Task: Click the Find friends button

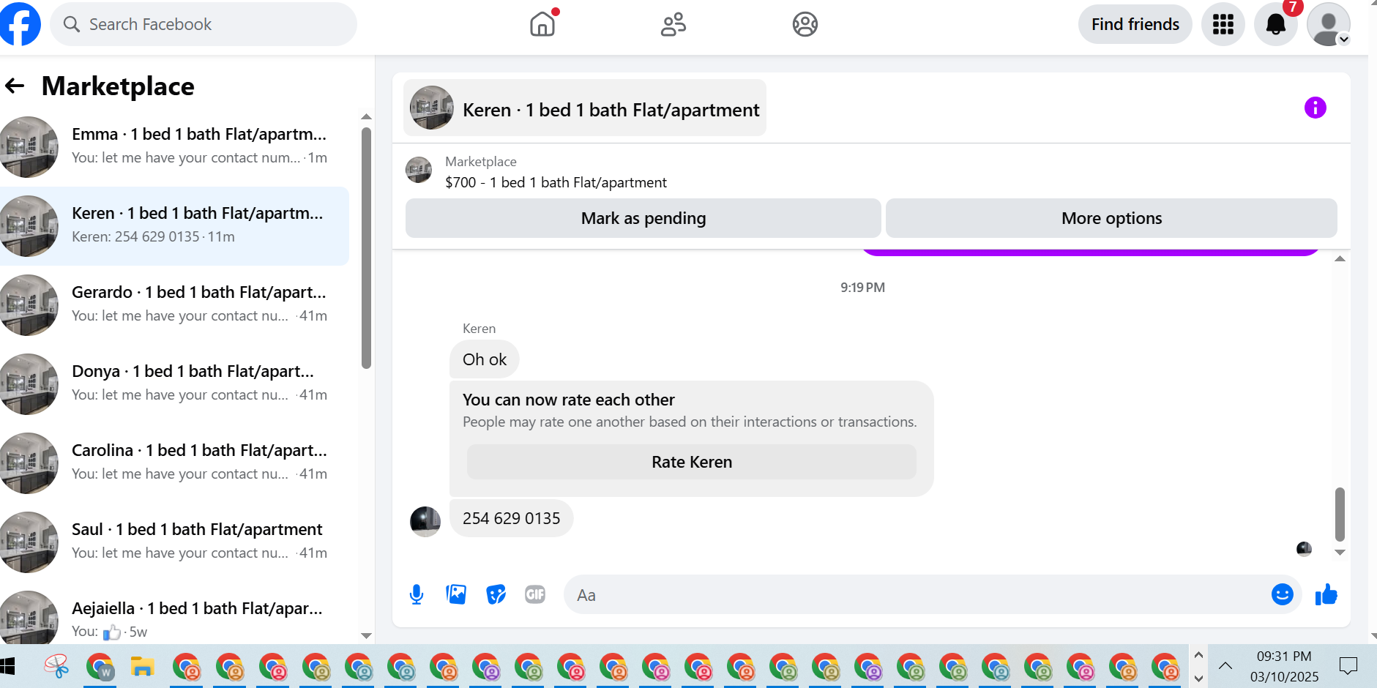Action: click(1135, 24)
